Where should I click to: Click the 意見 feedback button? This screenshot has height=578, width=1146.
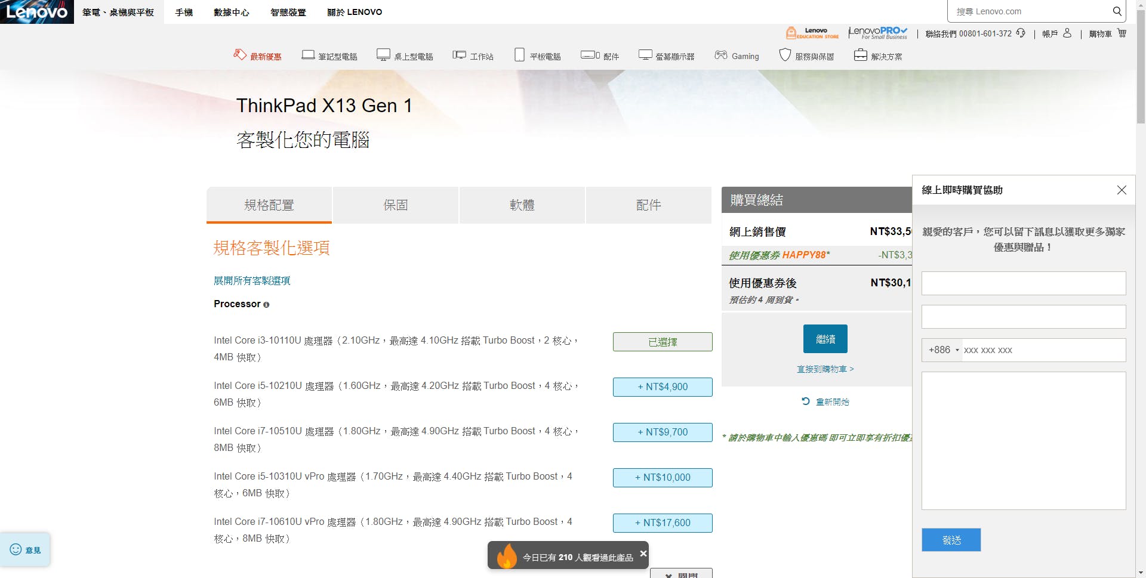25,549
